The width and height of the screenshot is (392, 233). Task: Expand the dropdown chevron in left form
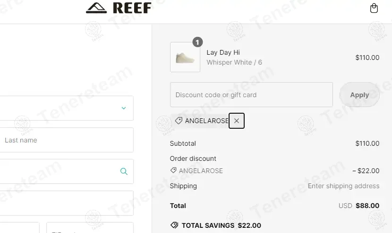pyautogui.click(x=124, y=108)
